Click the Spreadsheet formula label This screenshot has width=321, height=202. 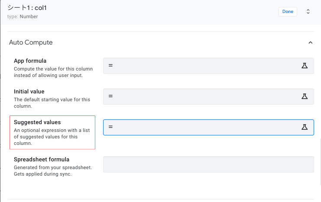click(x=42, y=159)
